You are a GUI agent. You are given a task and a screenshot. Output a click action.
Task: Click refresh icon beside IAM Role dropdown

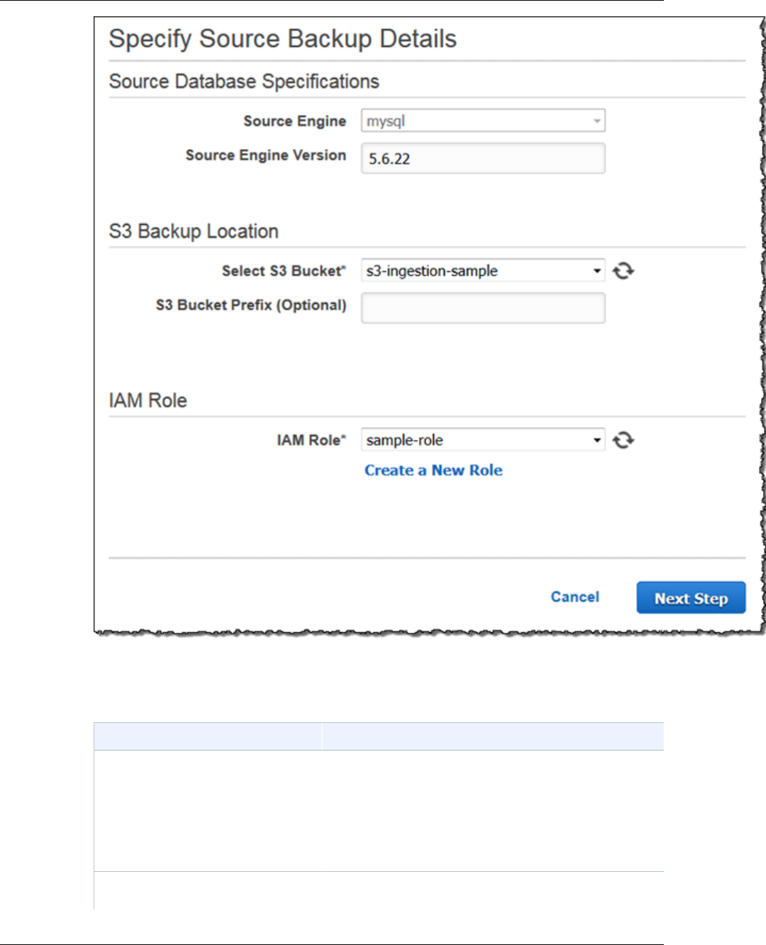point(623,441)
